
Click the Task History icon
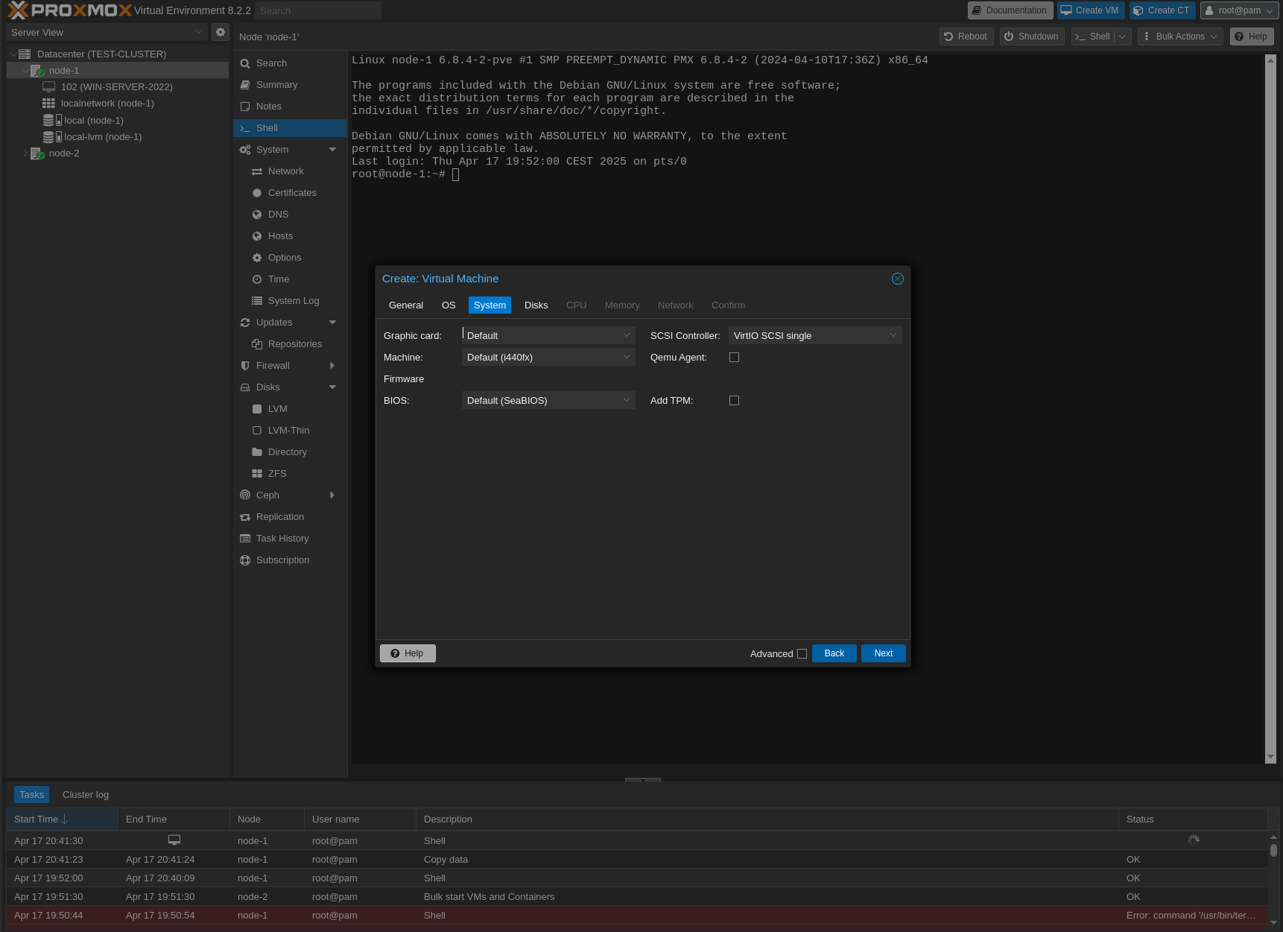245,538
